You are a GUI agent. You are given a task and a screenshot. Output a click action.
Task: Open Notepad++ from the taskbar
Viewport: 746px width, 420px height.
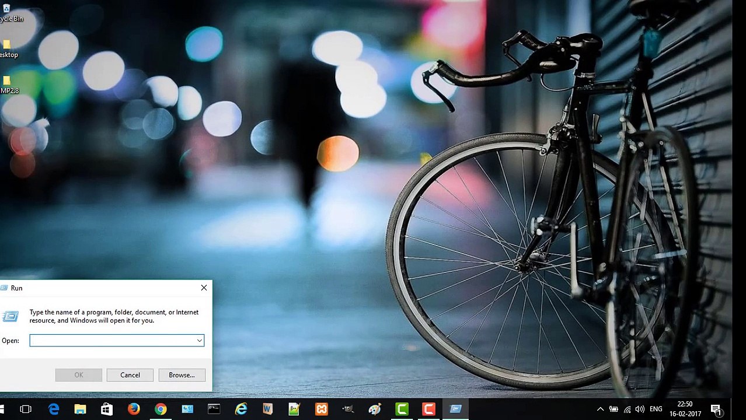point(295,409)
